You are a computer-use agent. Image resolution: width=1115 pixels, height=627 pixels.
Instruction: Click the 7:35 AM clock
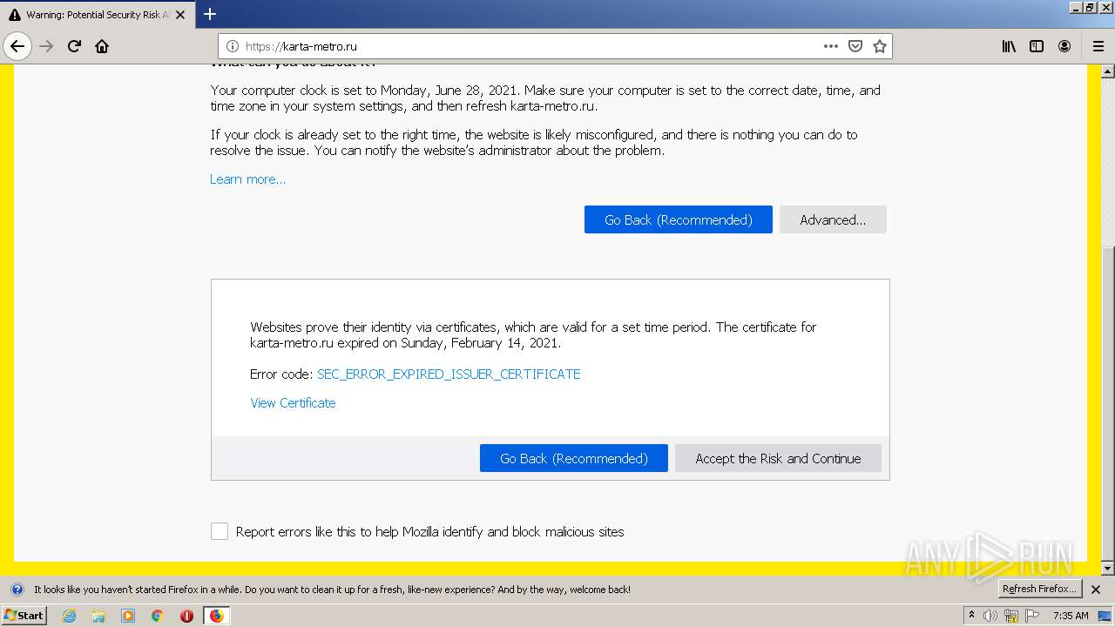[x=1071, y=616]
